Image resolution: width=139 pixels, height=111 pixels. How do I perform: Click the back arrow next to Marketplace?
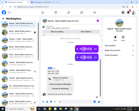point(3,19)
